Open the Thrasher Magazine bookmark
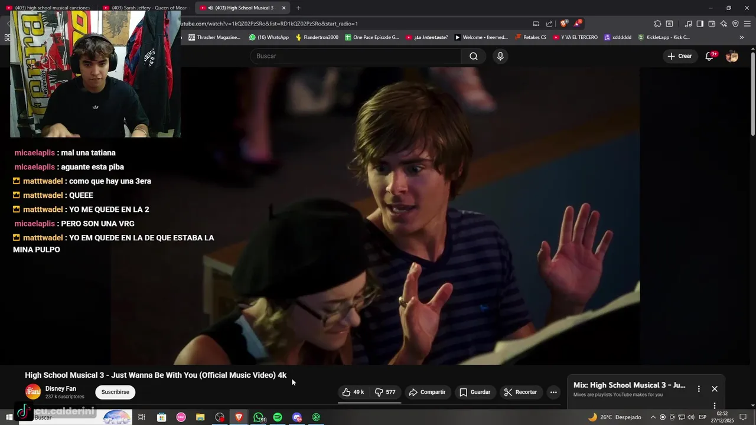 pyautogui.click(x=214, y=37)
